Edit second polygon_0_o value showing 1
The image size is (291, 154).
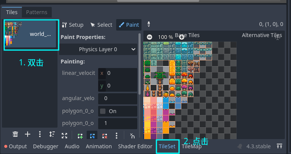[118, 123]
